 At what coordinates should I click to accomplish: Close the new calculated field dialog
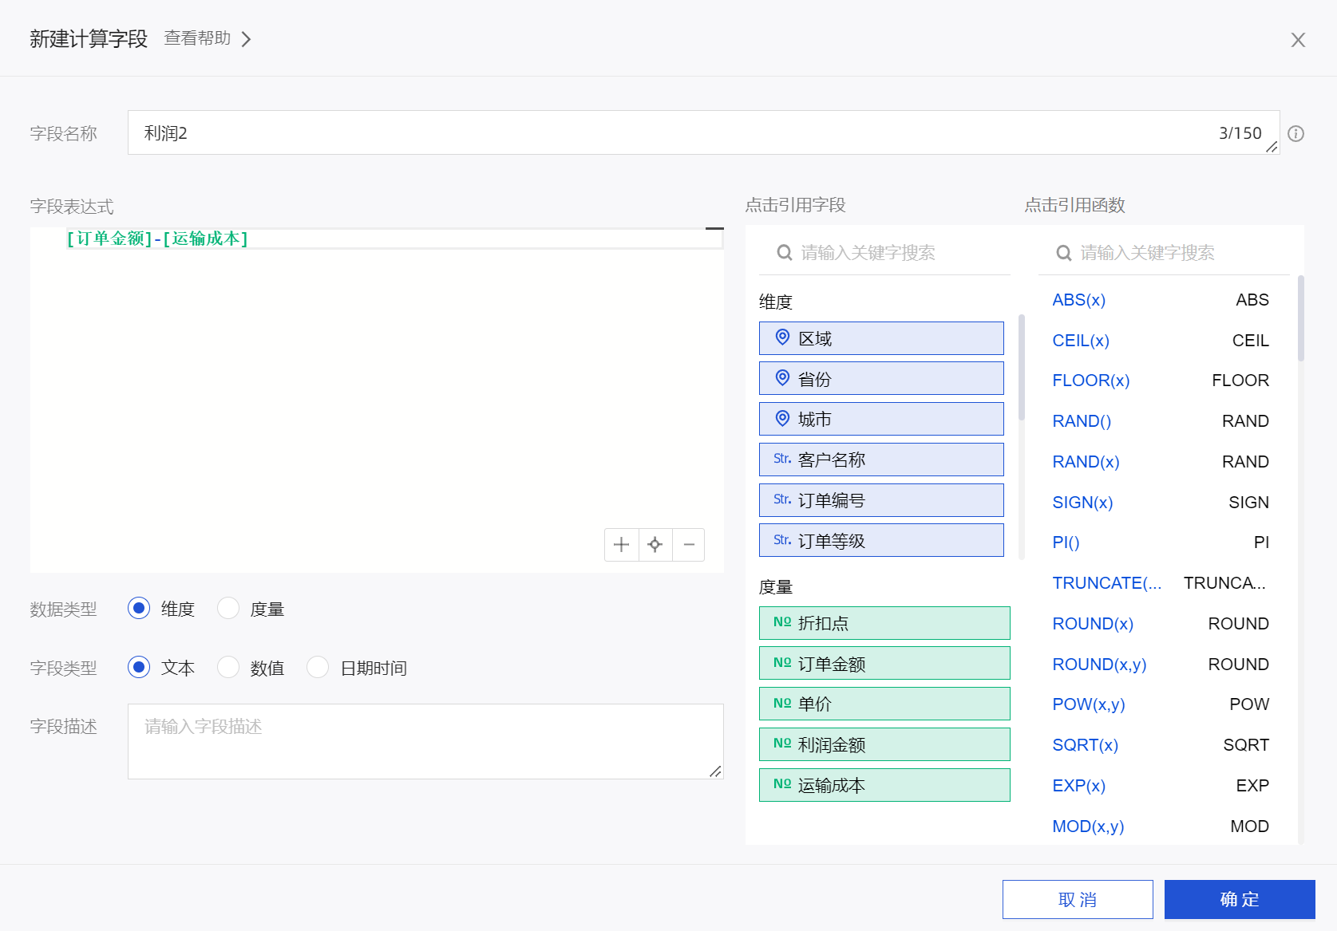click(x=1298, y=40)
